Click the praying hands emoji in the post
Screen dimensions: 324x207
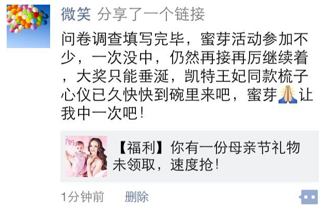pos(288,95)
